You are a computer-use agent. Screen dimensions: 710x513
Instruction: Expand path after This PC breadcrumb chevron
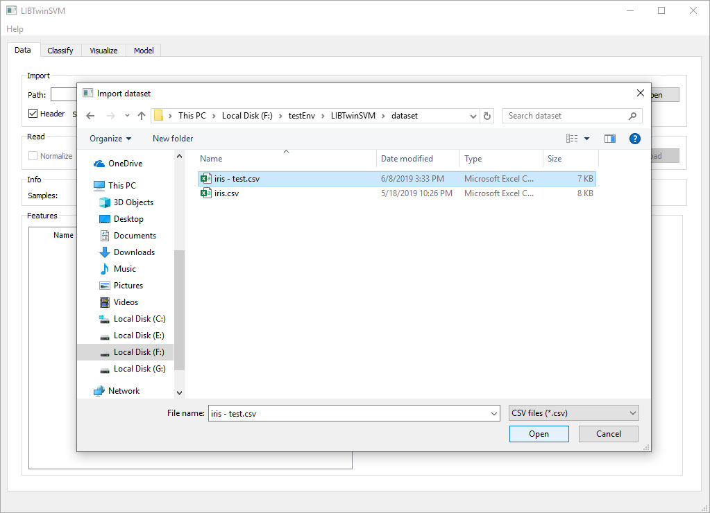(214, 116)
